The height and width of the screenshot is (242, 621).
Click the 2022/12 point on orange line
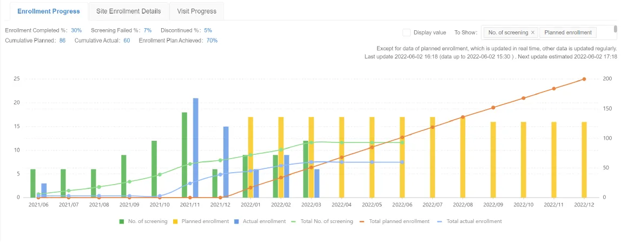click(x=584, y=79)
